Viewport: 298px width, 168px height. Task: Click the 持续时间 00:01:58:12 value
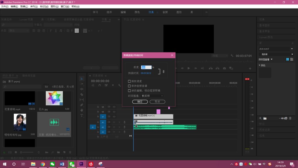(146, 73)
